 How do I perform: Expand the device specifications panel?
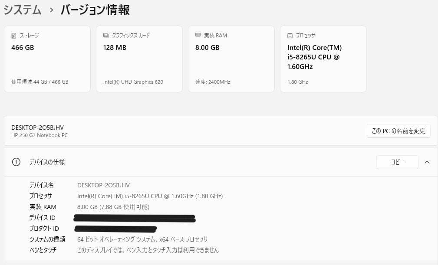[x=427, y=162]
